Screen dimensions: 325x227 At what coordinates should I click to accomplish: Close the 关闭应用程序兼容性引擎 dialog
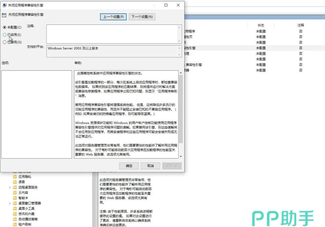[178, 5]
